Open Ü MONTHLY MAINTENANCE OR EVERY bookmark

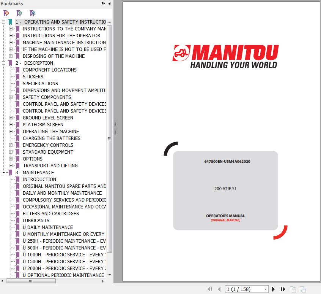click(64, 234)
